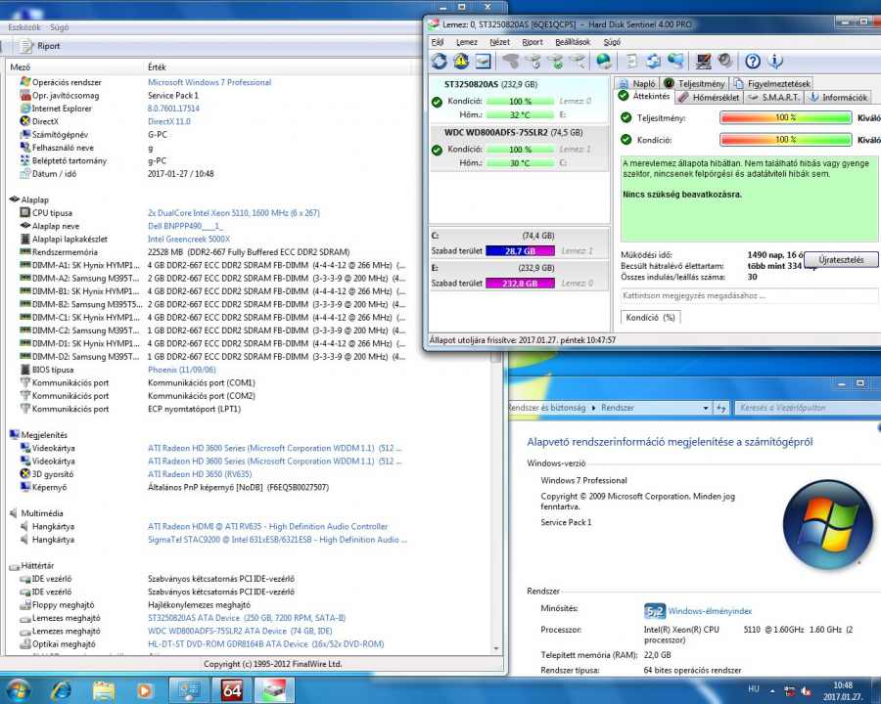Open configuration via the computer monitor toolbar icon

[703, 61]
